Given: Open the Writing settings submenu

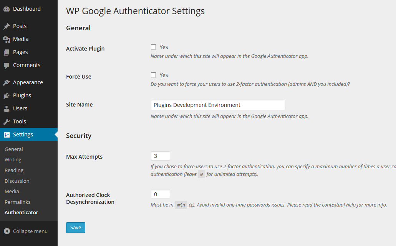Looking at the screenshot, I should pyautogui.click(x=13, y=160).
